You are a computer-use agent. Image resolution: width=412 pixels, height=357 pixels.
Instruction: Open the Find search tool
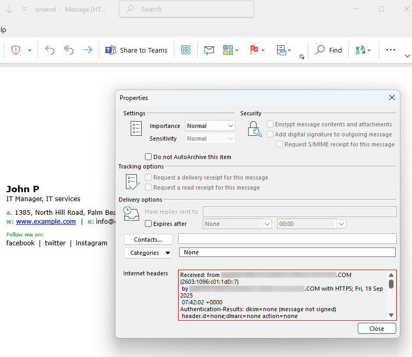pos(329,50)
